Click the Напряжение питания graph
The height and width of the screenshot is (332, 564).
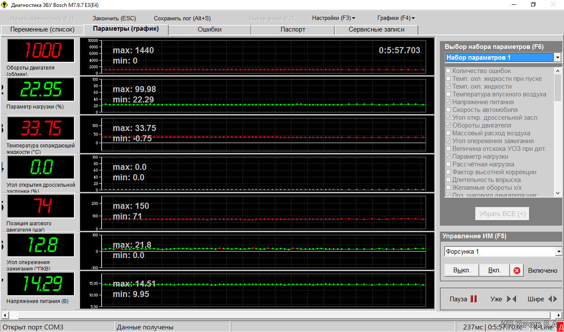tap(257, 290)
